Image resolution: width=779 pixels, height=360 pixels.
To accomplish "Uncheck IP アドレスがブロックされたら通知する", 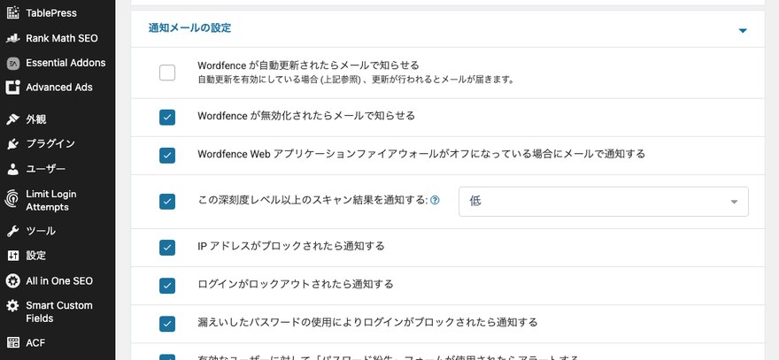I will click(x=167, y=248).
